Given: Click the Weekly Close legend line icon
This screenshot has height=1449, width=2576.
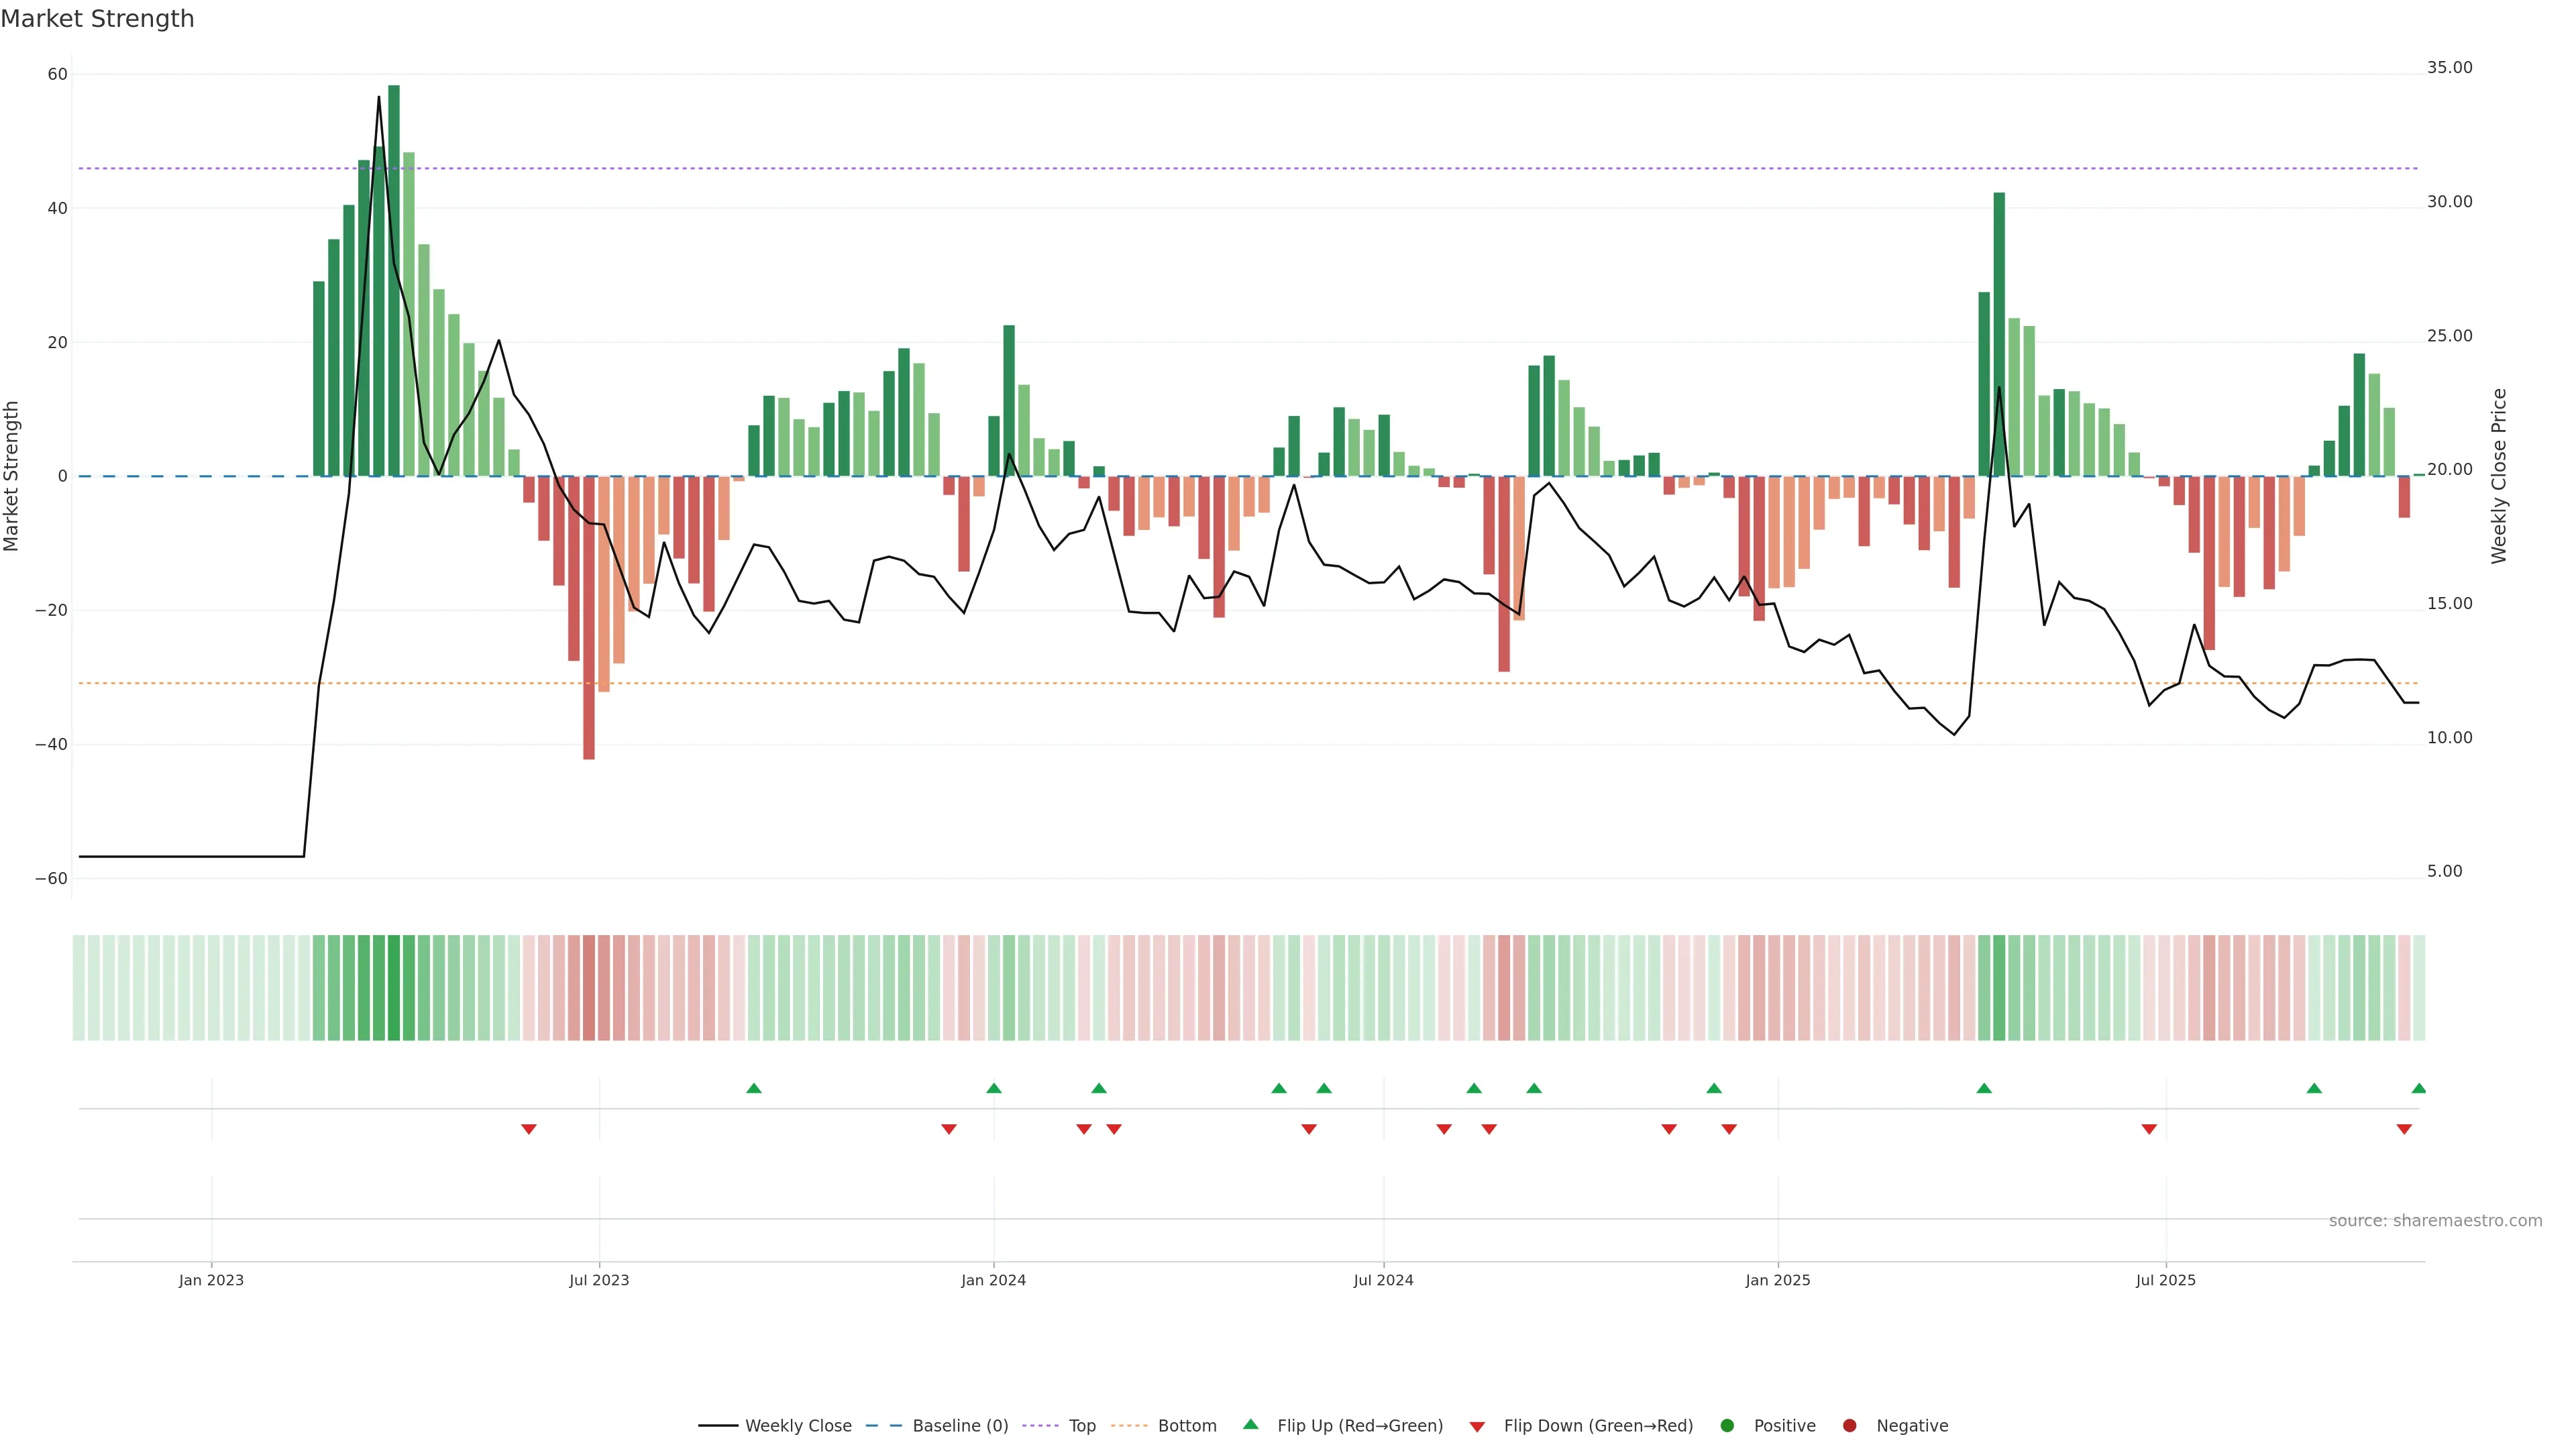Looking at the screenshot, I should (718, 1426).
